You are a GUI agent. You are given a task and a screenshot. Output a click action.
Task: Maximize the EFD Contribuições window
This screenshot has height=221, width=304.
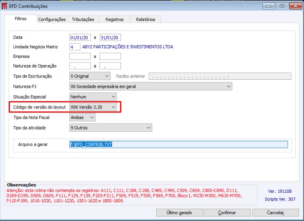282,6
